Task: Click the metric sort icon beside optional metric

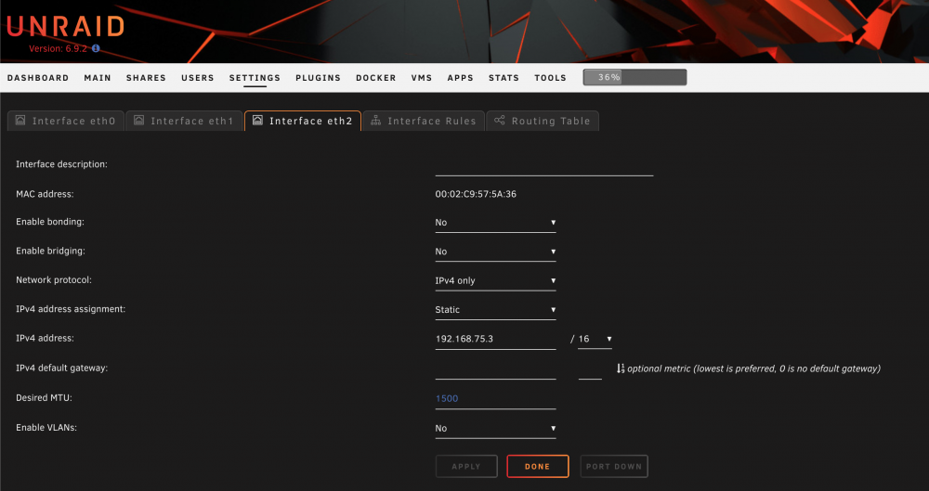Action: [621, 368]
